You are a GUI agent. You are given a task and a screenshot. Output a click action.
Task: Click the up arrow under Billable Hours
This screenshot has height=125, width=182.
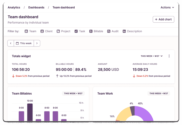(x=57, y=76)
